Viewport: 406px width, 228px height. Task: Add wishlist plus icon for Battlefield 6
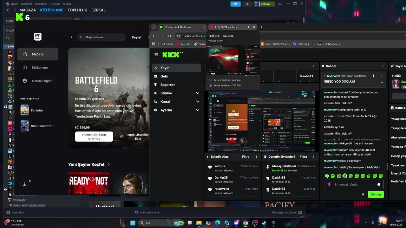click(x=121, y=137)
